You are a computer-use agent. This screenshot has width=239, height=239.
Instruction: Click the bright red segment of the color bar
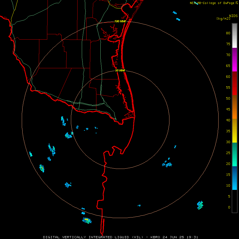pyautogui.click(x=234, y=83)
